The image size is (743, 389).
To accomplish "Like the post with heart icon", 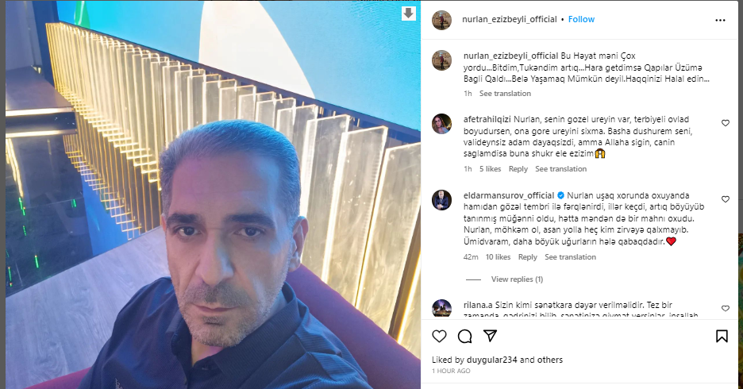I will 439,337.
